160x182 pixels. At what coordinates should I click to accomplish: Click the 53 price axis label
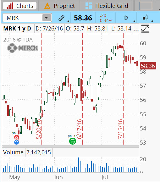pos(143,142)
